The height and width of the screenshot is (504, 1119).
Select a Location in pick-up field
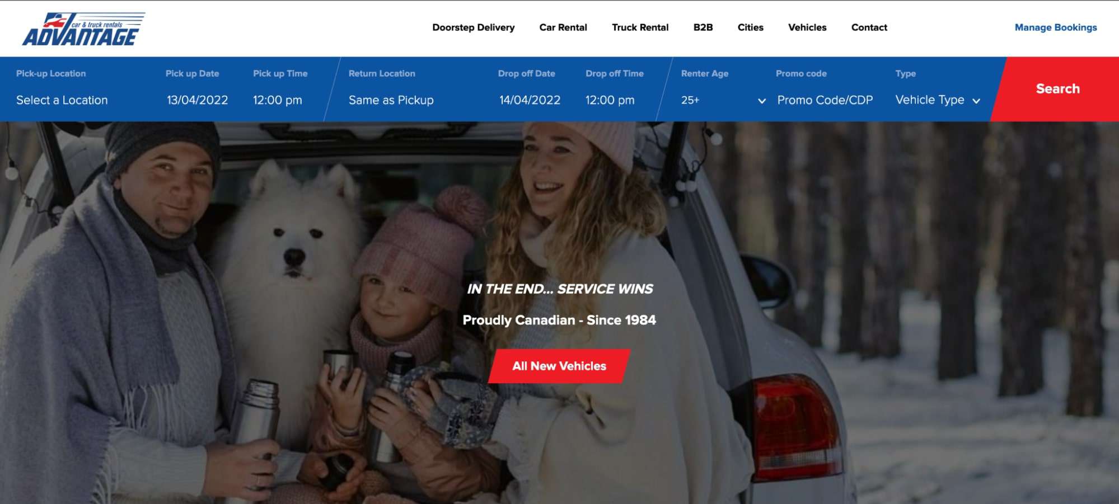click(x=62, y=100)
